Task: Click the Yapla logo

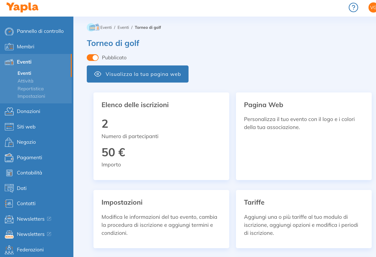Action: click(22, 7)
